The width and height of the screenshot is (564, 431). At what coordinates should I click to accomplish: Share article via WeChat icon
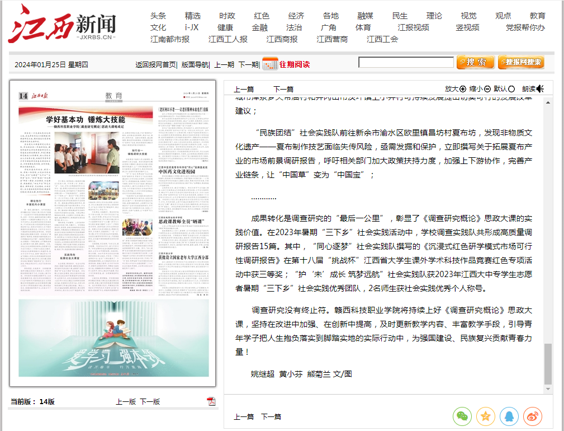tap(462, 416)
